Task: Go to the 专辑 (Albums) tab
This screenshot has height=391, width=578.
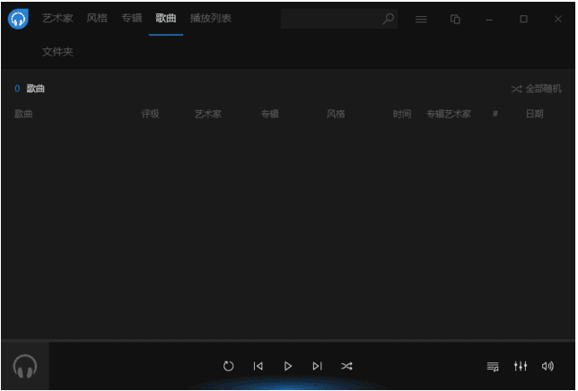Action: coord(132,19)
